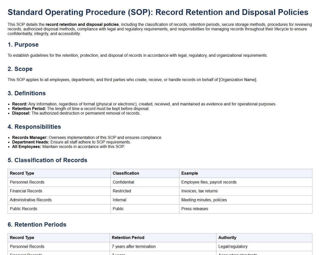Click the bold 'Retention Period:' definition term
This screenshot has width=320, height=255.
pos(29,108)
